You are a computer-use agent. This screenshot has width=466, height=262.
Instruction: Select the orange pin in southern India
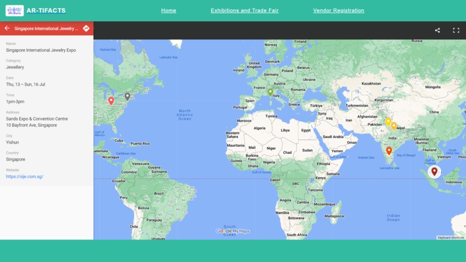click(x=389, y=151)
